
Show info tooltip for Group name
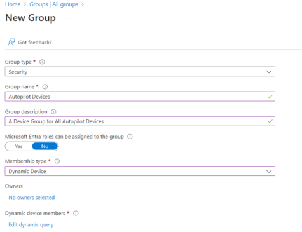[x=45, y=86]
